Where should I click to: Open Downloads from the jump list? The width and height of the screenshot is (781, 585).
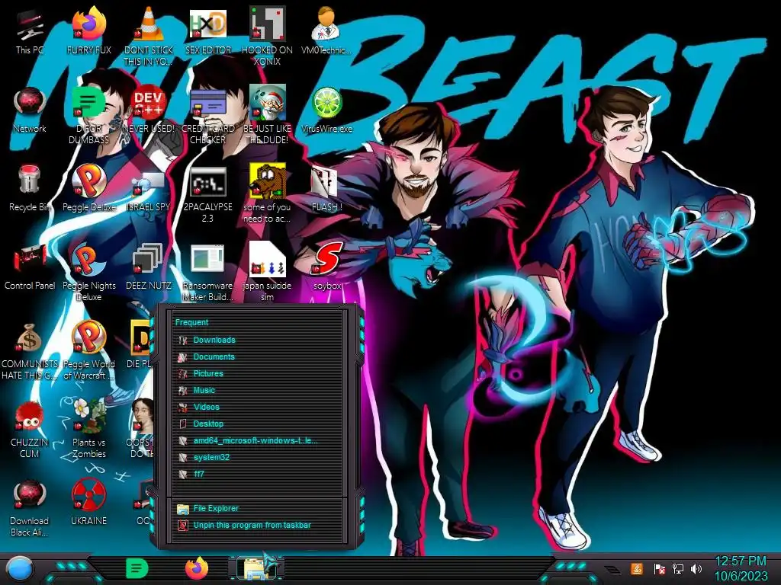click(x=256, y=340)
